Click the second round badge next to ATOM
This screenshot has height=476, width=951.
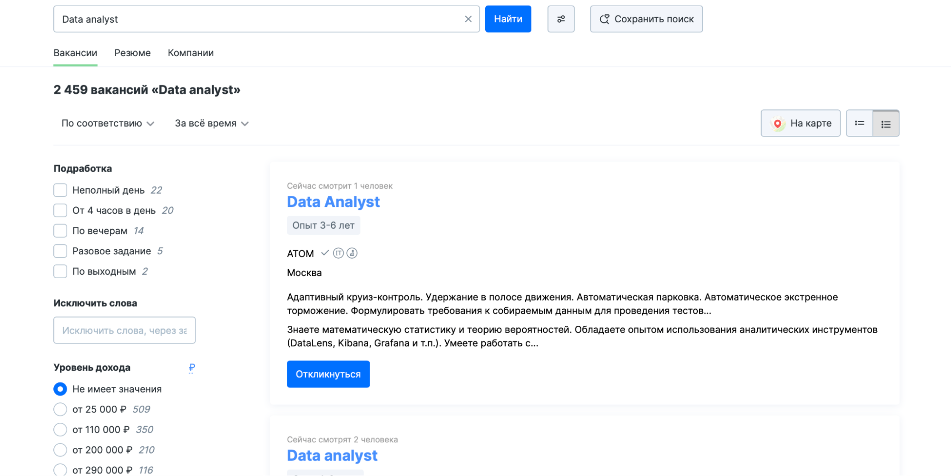coord(352,253)
